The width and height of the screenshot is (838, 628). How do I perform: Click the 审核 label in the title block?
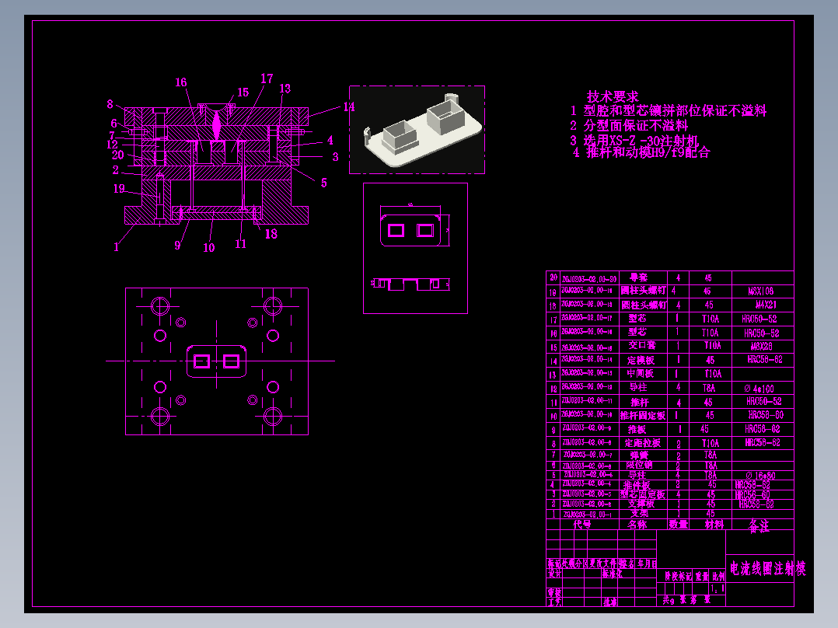(x=555, y=593)
